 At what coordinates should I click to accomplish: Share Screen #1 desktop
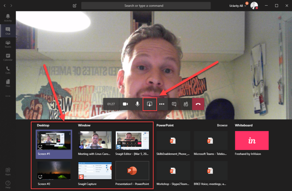(x=54, y=144)
